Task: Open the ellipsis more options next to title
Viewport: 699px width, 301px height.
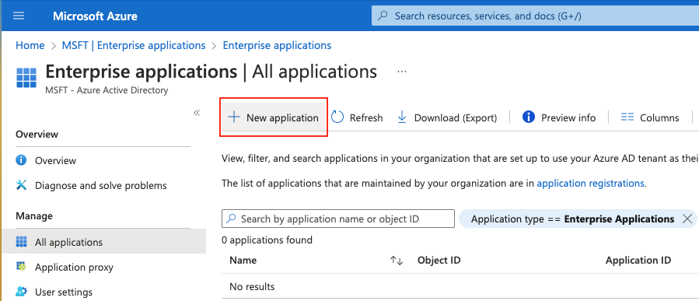Action: click(402, 72)
